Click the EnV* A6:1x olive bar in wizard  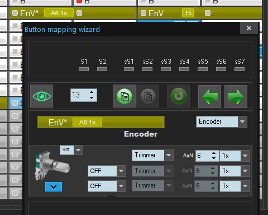click(101, 122)
